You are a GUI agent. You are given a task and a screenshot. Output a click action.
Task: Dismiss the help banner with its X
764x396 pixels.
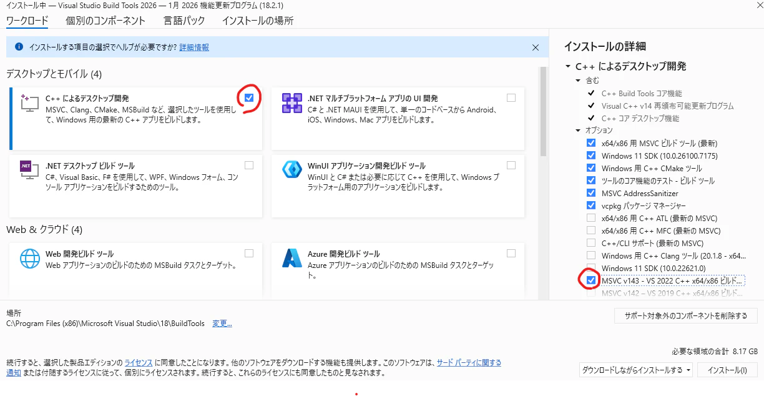coord(536,47)
